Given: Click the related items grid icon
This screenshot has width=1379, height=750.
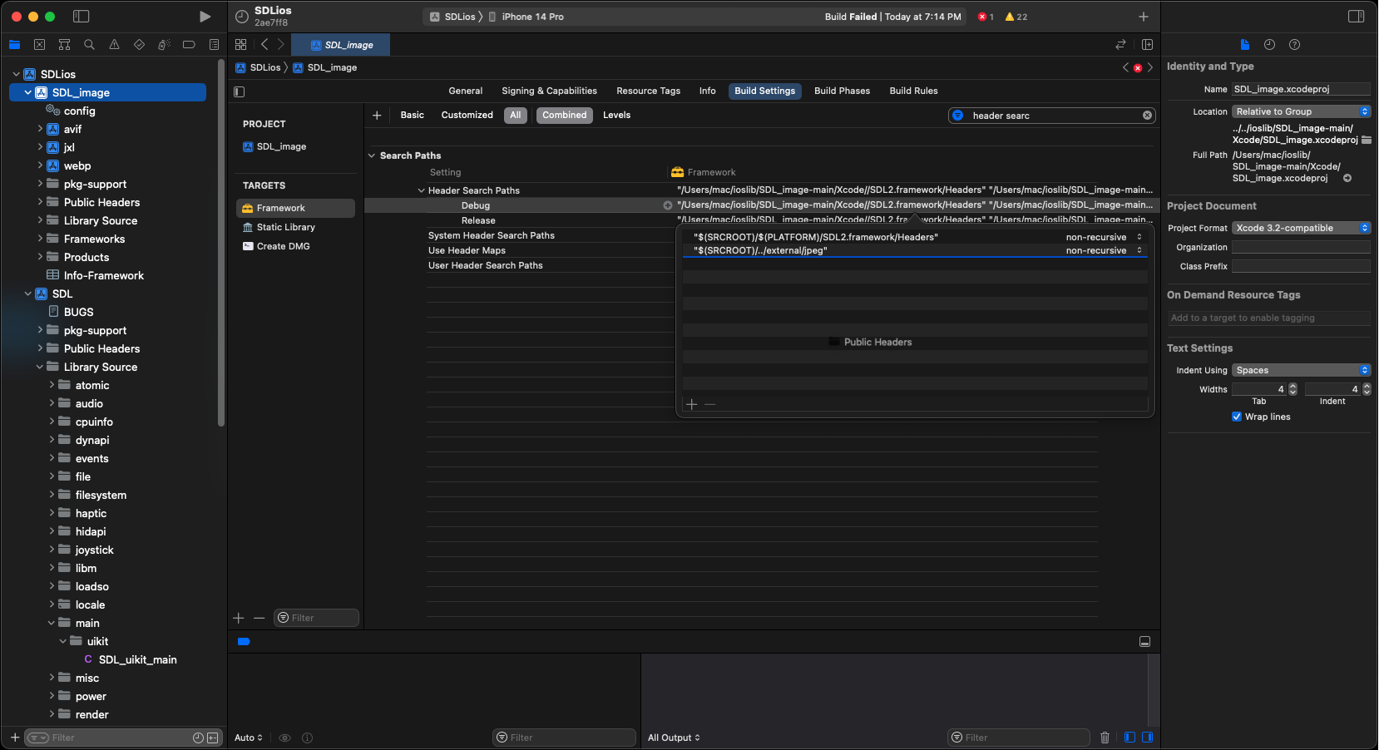Looking at the screenshot, I should 240,45.
